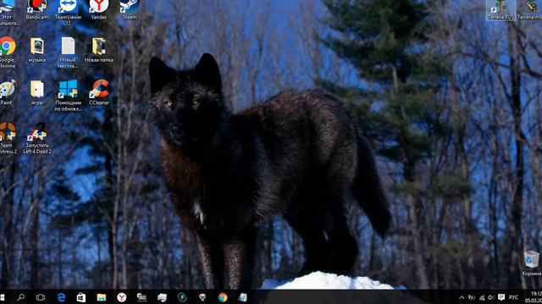Open the Yandex browser desktop icon

click(x=99, y=9)
